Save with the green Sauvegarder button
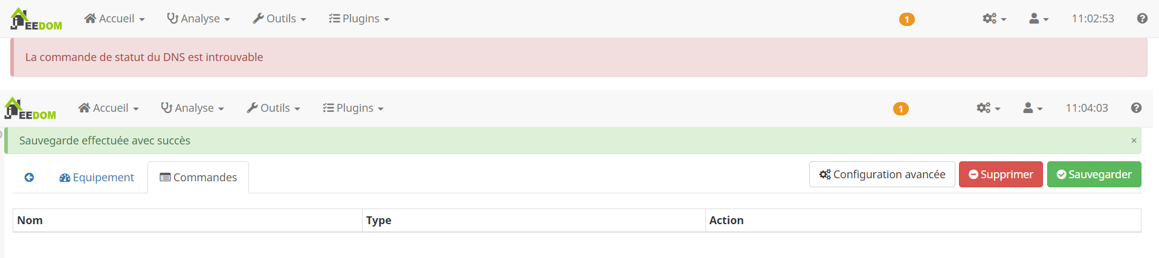 tap(1094, 175)
